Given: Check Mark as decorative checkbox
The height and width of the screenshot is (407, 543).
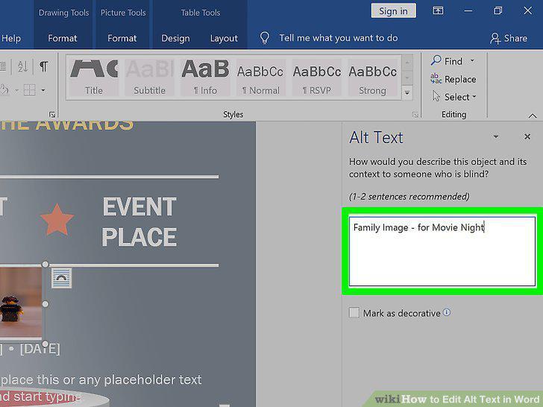Looking at the screenshot, I should (x=354, y=312).
